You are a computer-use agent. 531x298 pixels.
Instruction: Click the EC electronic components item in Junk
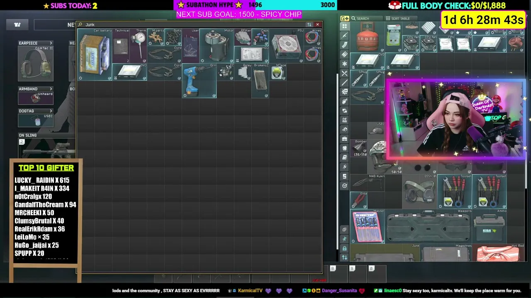[225, 72]
